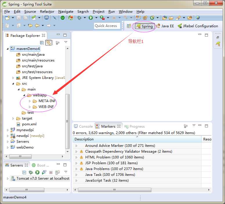This screenshot has width=225, height=204.
Task: Click the monitor console icon in toolbar
Action: 46,18
